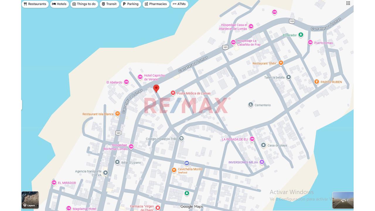
Task: Select Posta Médica de Lomas hospital icon
Action: (x=173, y=93)
